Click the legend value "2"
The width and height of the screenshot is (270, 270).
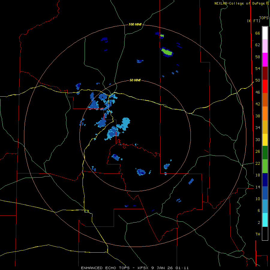pos(259,223)
